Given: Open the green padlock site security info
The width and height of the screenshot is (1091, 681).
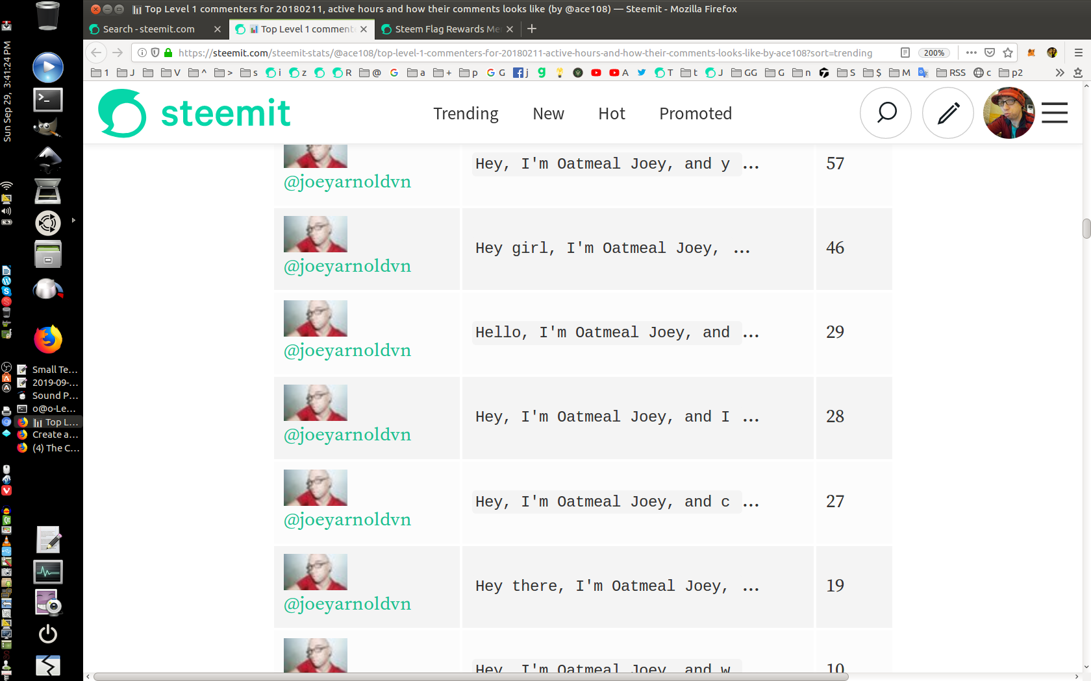Looking at the screenshot, I should pyautogui.click(x=168, y=53).
